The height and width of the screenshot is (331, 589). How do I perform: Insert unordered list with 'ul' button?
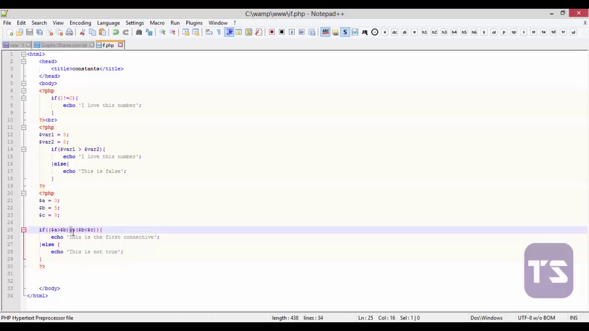coord(573,32)
